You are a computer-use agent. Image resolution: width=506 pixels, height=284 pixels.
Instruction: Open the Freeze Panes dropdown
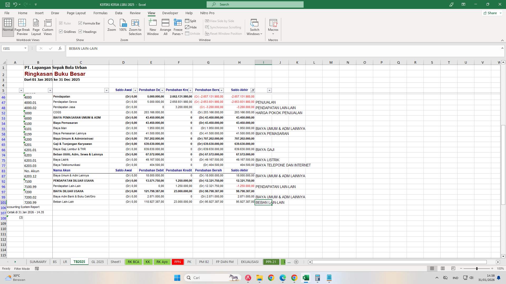182,34
